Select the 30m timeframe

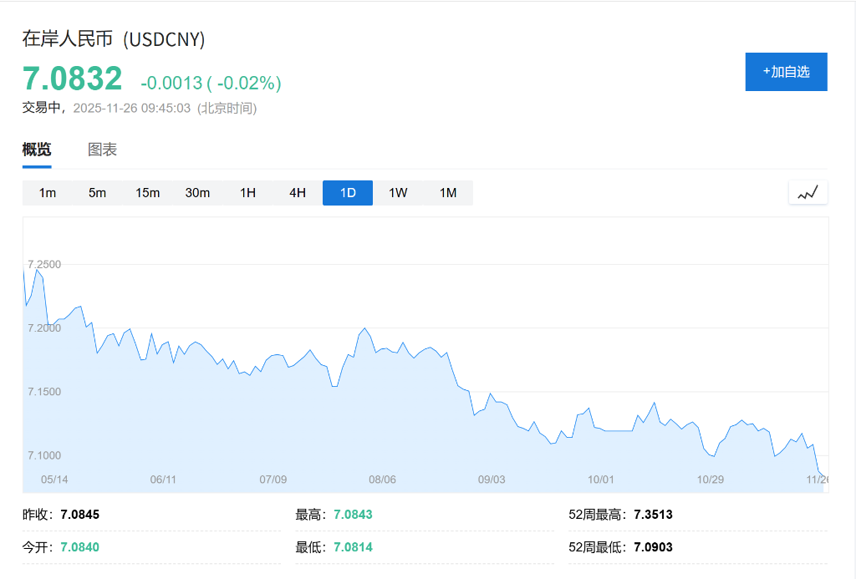pyautogui.click(x=197, y=192)
